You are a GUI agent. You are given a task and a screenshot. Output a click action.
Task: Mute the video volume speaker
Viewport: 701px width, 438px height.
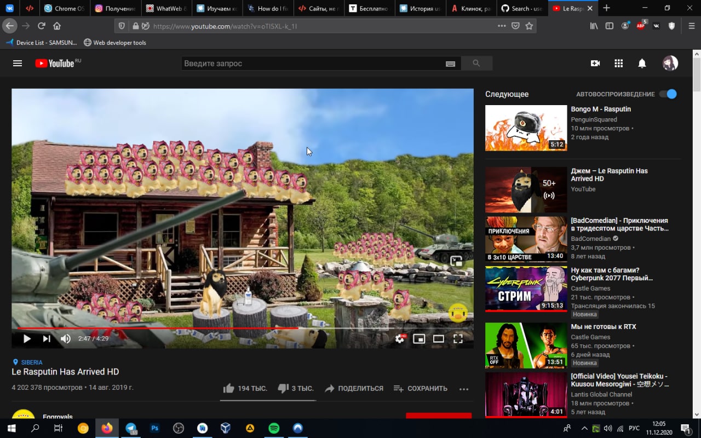[x=66, y=339]
